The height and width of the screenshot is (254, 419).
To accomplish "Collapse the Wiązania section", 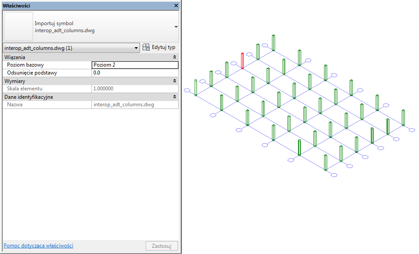I will [x=174, y=57].
